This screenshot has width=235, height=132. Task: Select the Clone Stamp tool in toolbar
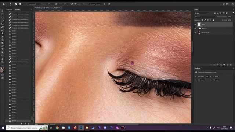(x=3, y=33)
